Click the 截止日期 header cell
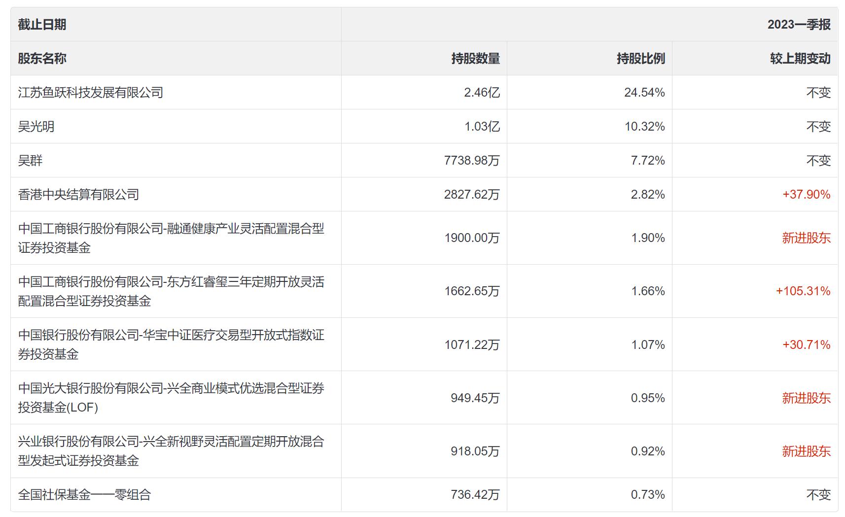Screen dimensions: 845x517 coord(42,25)
